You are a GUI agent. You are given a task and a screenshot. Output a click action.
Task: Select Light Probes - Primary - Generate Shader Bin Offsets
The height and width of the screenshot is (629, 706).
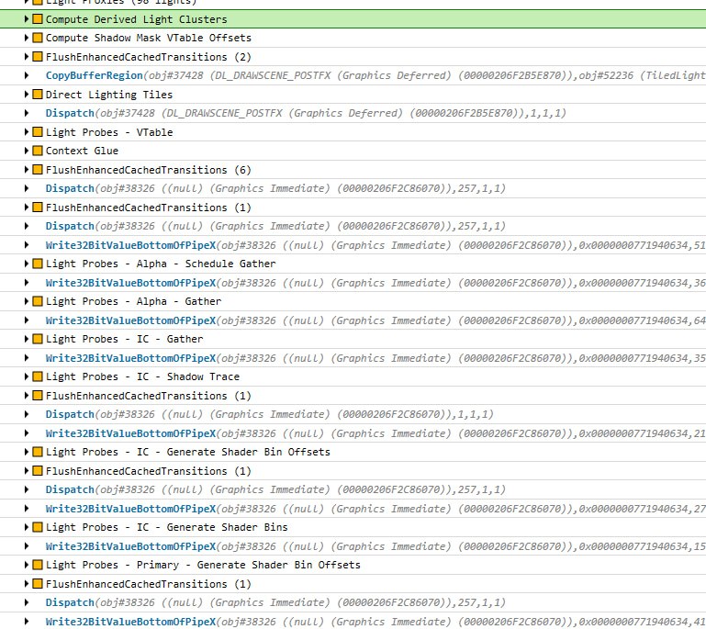[x=353, y=565]
